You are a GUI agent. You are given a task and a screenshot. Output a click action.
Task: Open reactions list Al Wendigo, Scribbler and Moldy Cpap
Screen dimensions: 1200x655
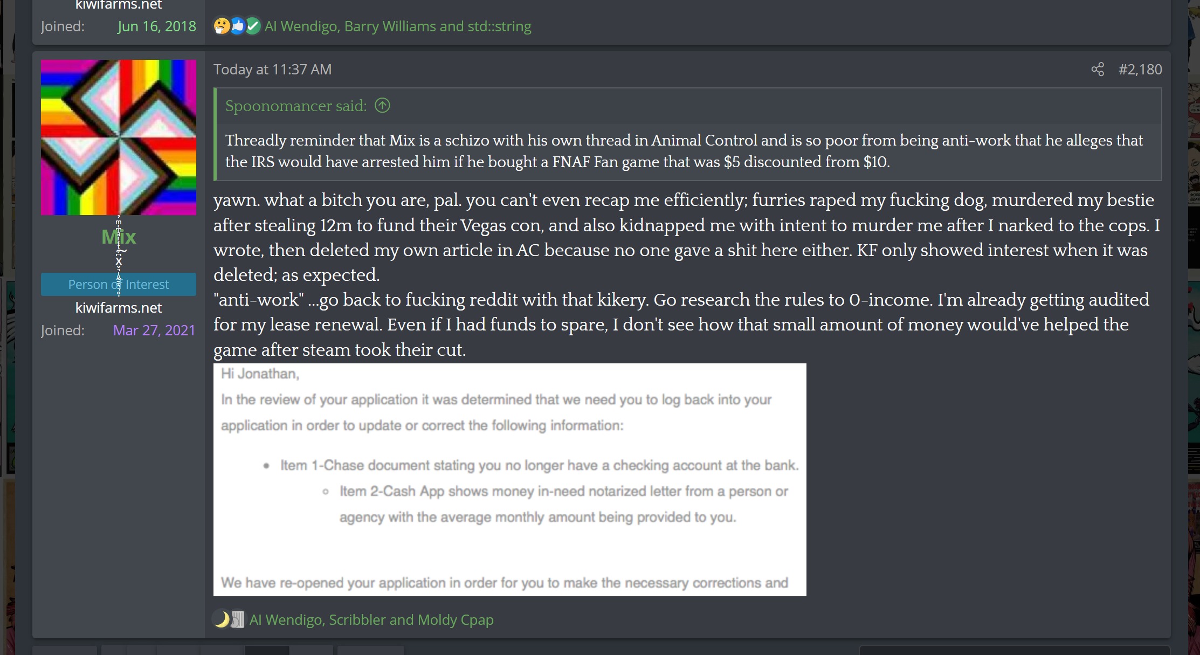[x=371, y=620]
